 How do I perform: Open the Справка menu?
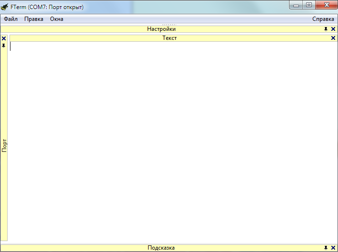click(x=323, y=19)
